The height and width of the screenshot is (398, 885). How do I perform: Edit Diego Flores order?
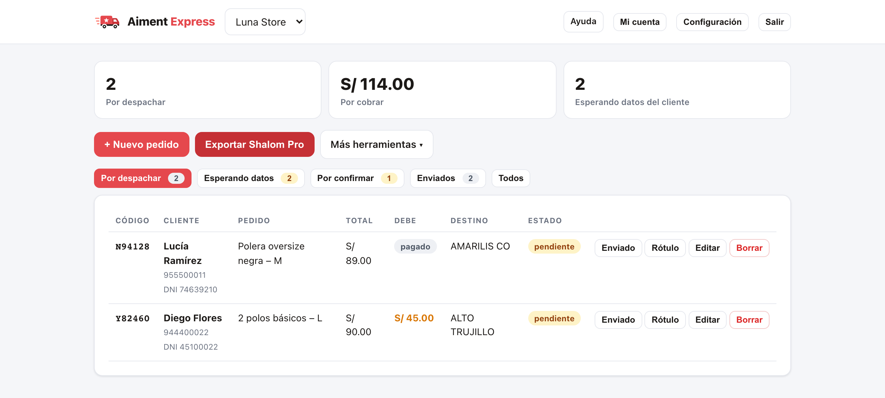(x=707, y=320)
